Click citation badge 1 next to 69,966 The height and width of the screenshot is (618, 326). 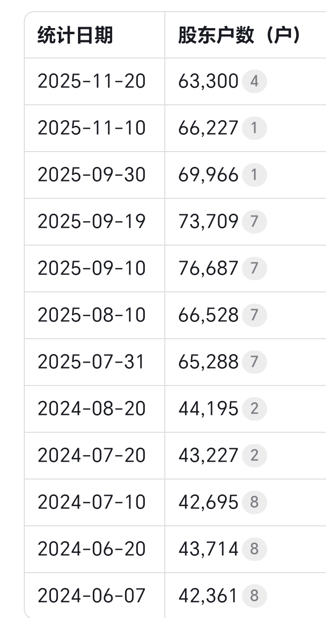point(254,175)
